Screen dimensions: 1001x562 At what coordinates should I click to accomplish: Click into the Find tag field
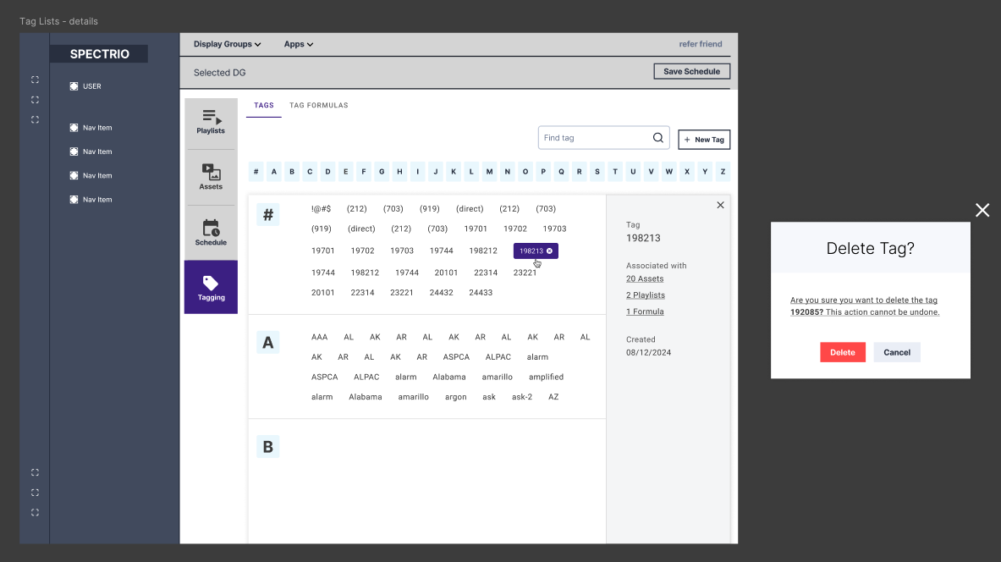pos(595,138)
